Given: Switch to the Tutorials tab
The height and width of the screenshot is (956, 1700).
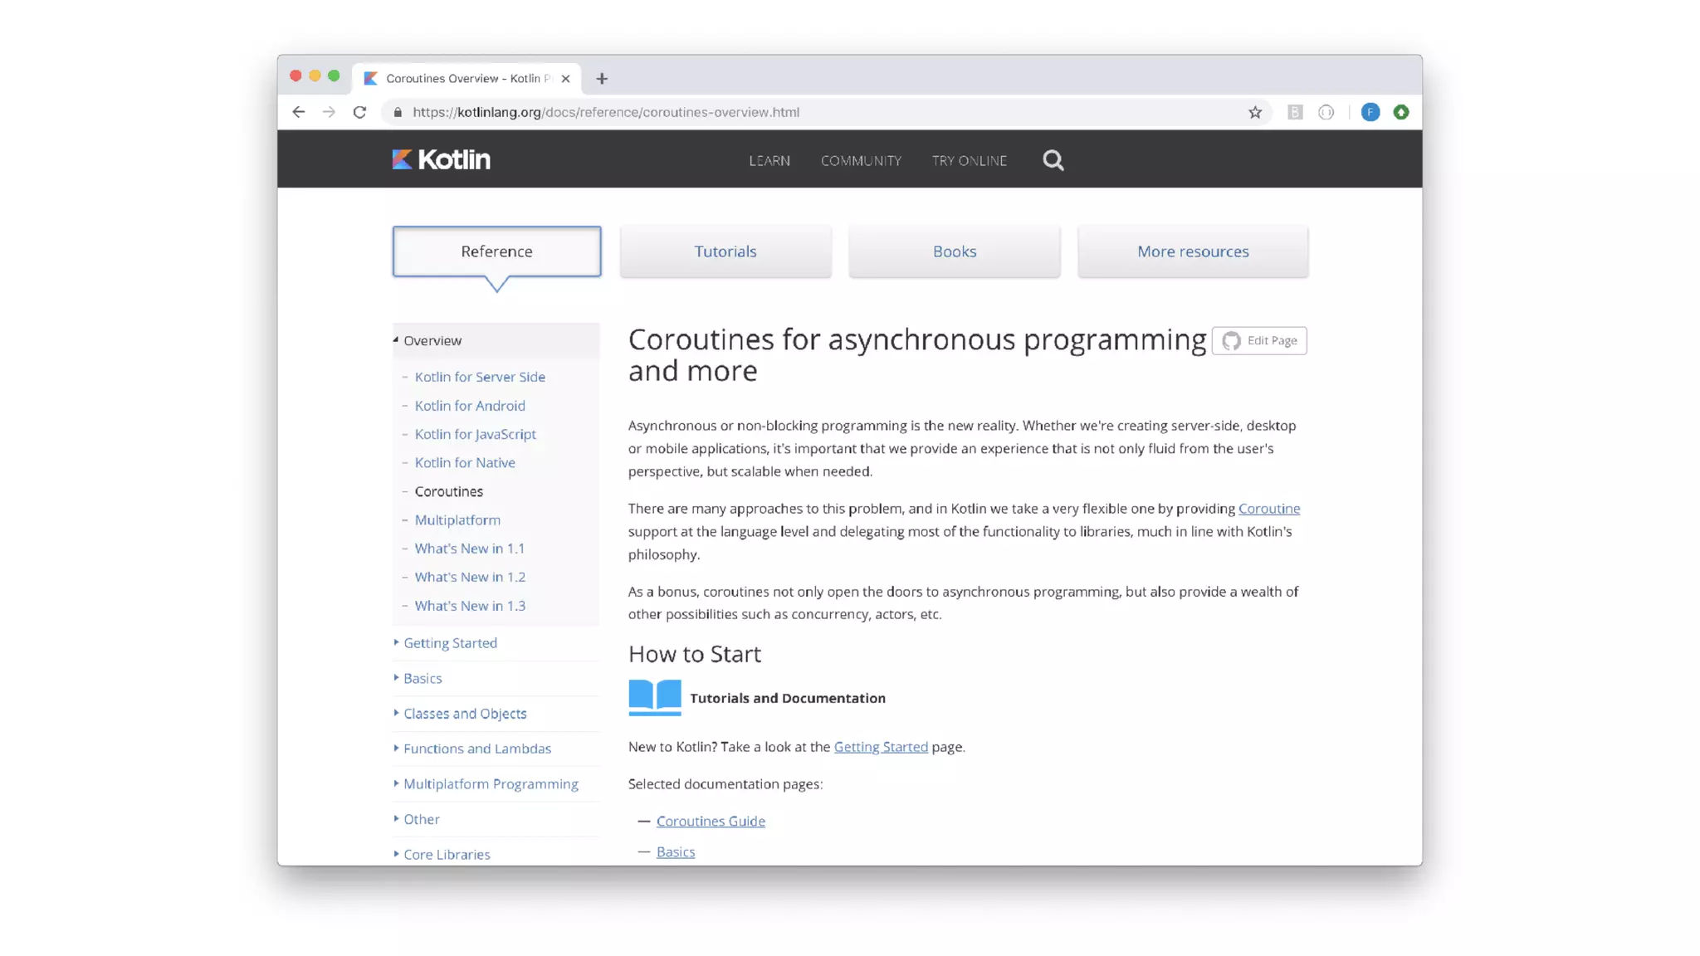Looking at the screenshot, I should coord(725,251).
